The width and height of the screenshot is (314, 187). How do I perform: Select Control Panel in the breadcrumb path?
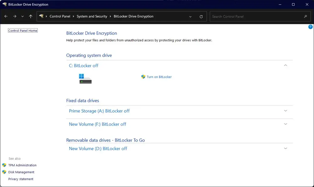coord(60,16)
